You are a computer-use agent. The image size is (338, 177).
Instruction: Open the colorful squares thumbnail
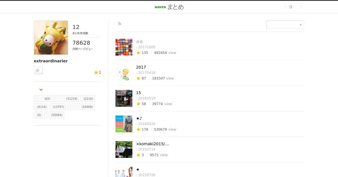coord(124,47)
